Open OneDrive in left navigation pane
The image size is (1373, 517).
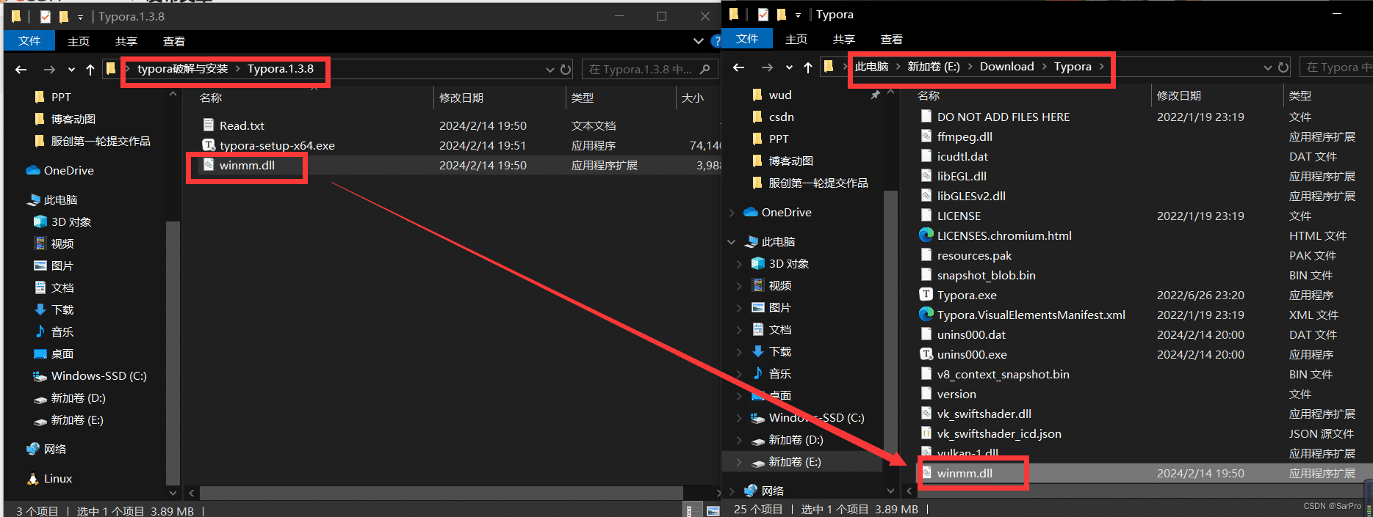coord(68,170)
